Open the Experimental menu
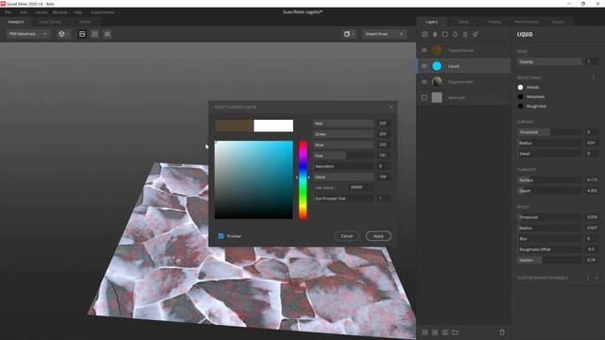Screen dimensions: 605x340 102,12
